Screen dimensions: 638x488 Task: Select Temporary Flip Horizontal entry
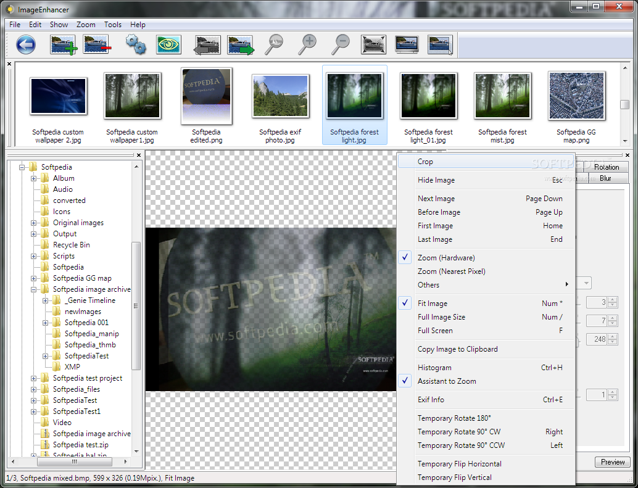pos(486,464)
